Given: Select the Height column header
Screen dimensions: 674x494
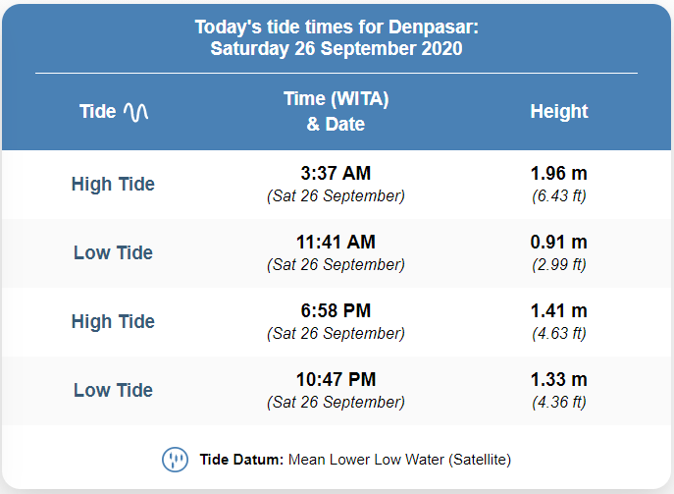Looking at the screenshot, I should (559, 111).
